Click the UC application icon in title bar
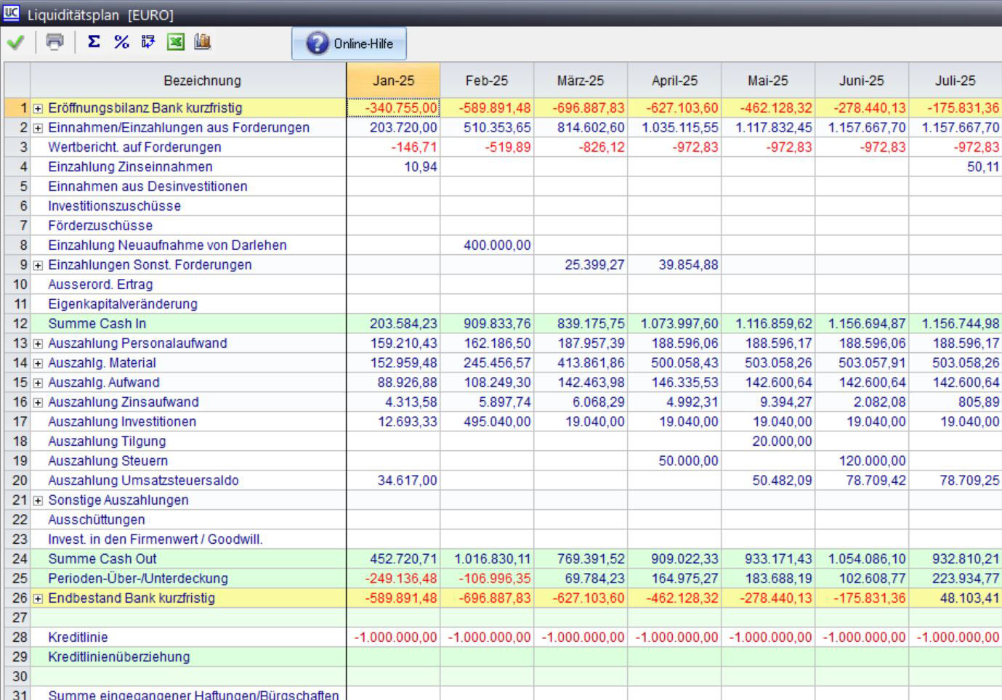The height and width of the screenshot is (700, 1002). point(11,14)
